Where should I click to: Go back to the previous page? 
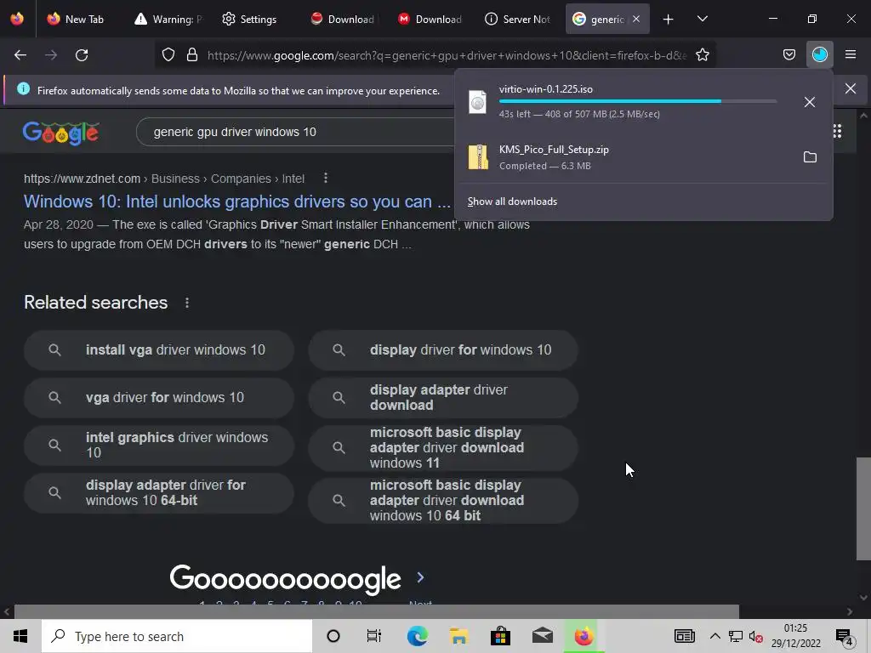coord(20,55)
